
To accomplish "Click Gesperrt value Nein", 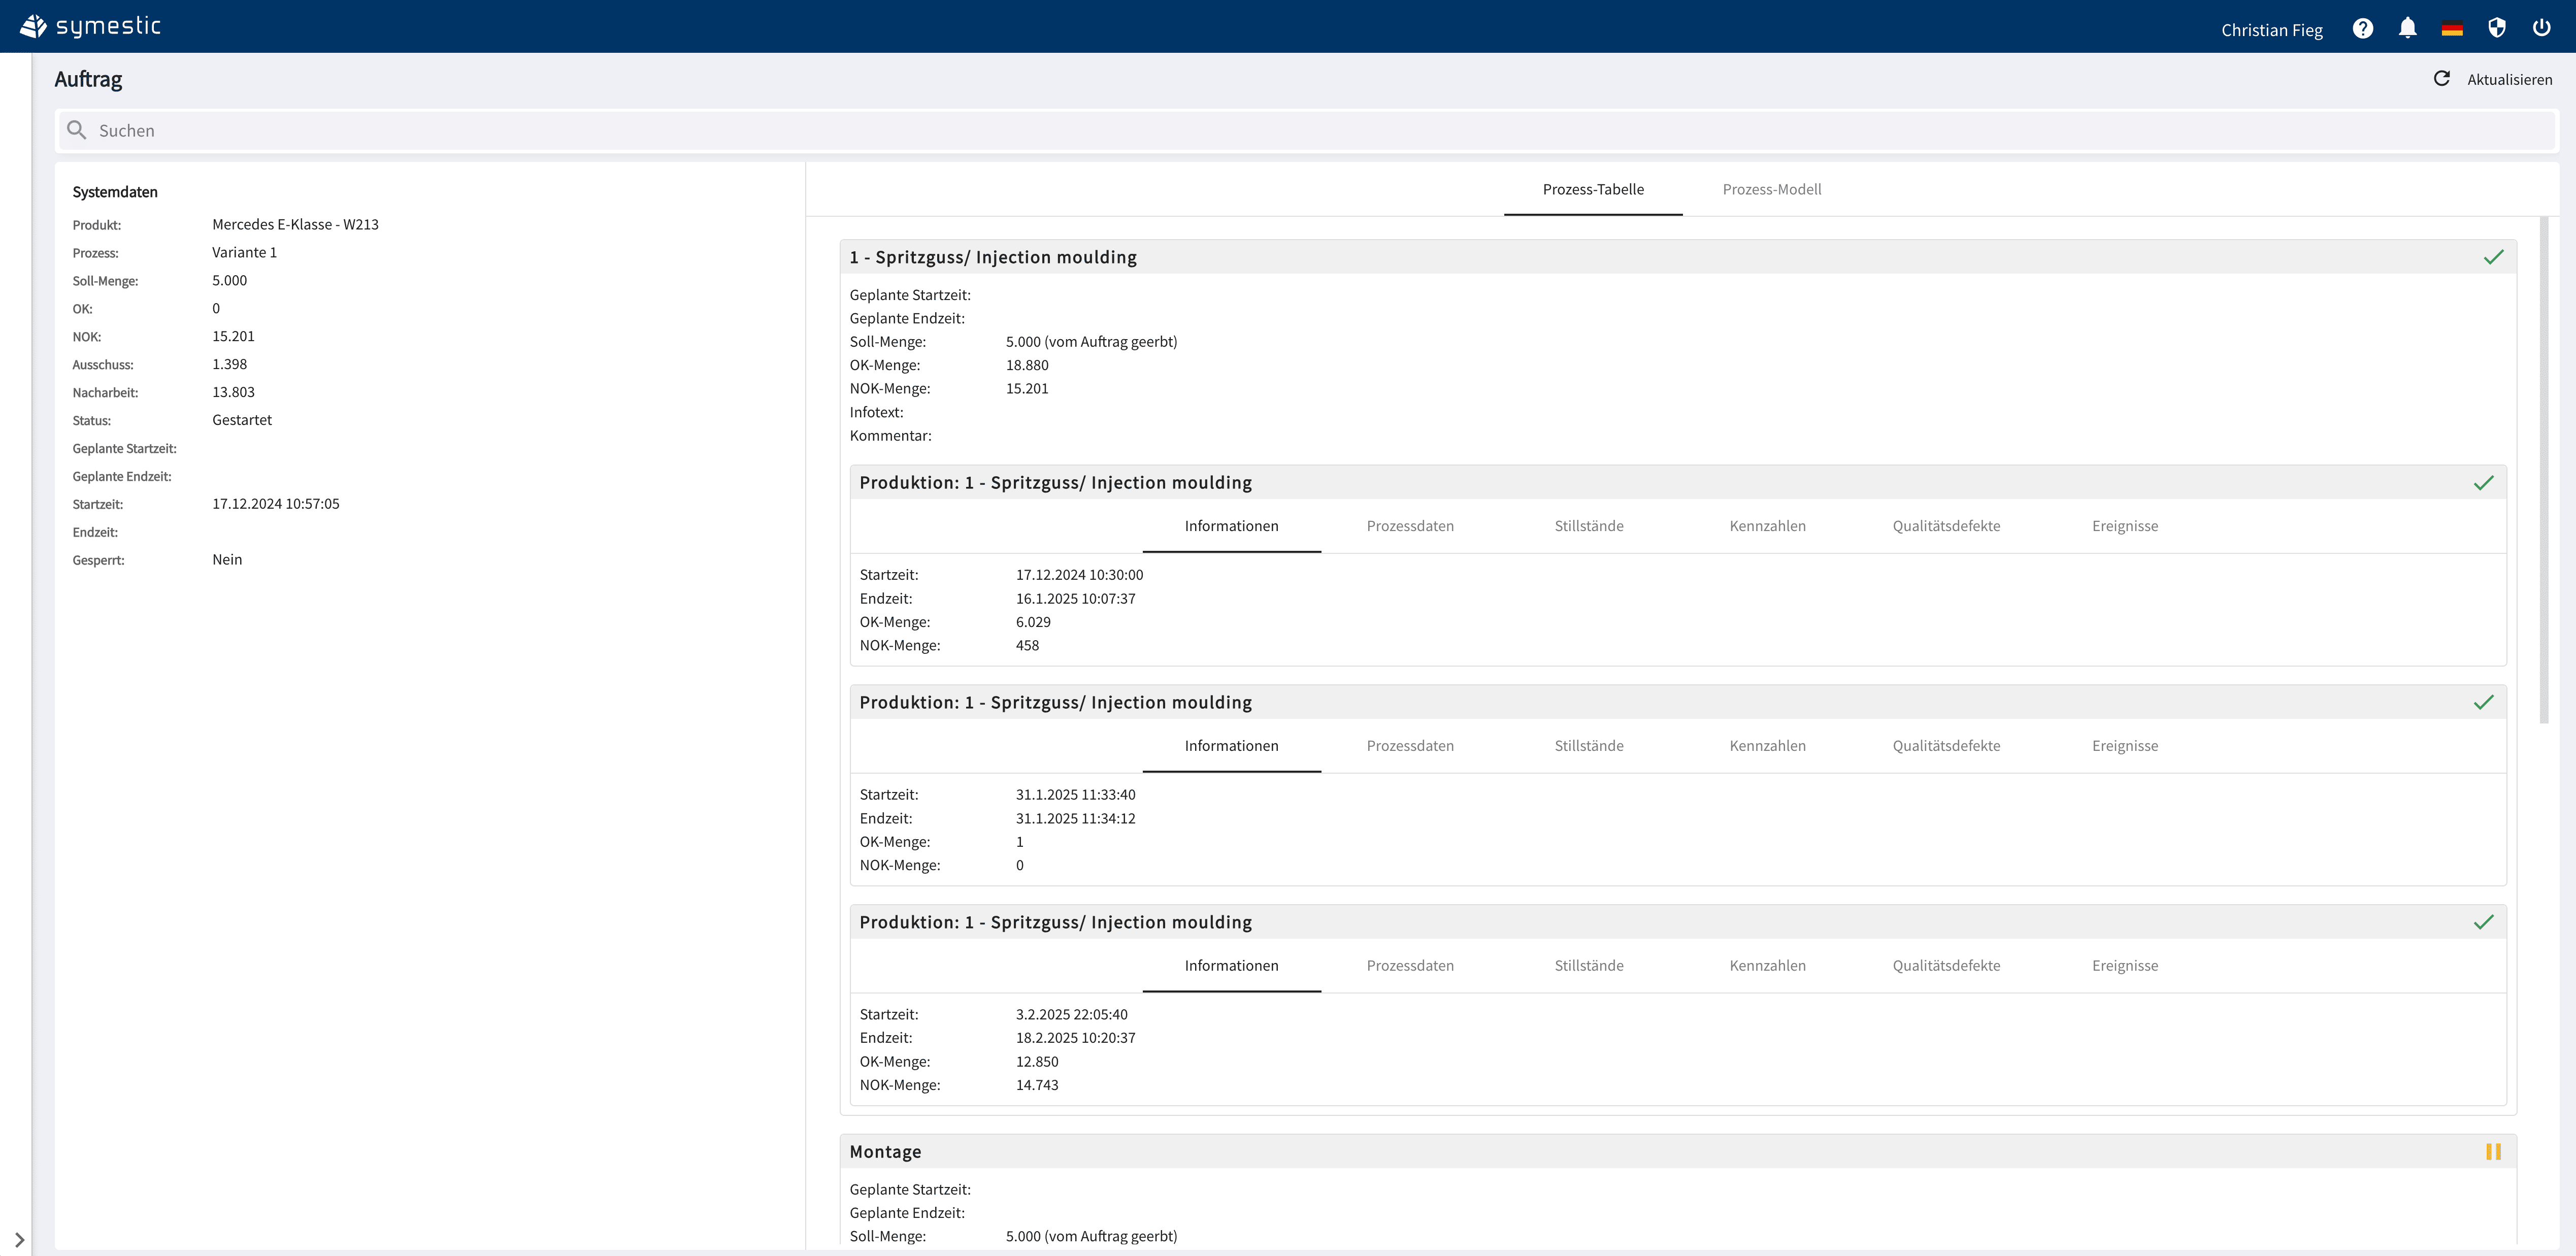I will (x=227, y=560).
